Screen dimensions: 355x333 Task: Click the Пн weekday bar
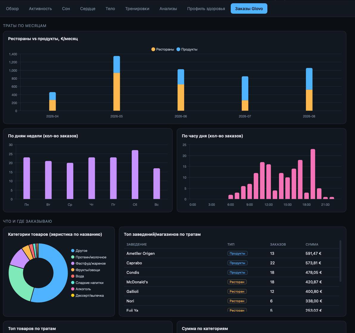(27, 178)
